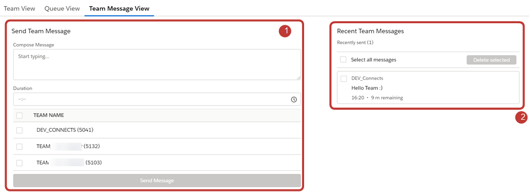Click the Send Team Message heading
This screenshot has height=192, width=529.
[x=41, y=31]
